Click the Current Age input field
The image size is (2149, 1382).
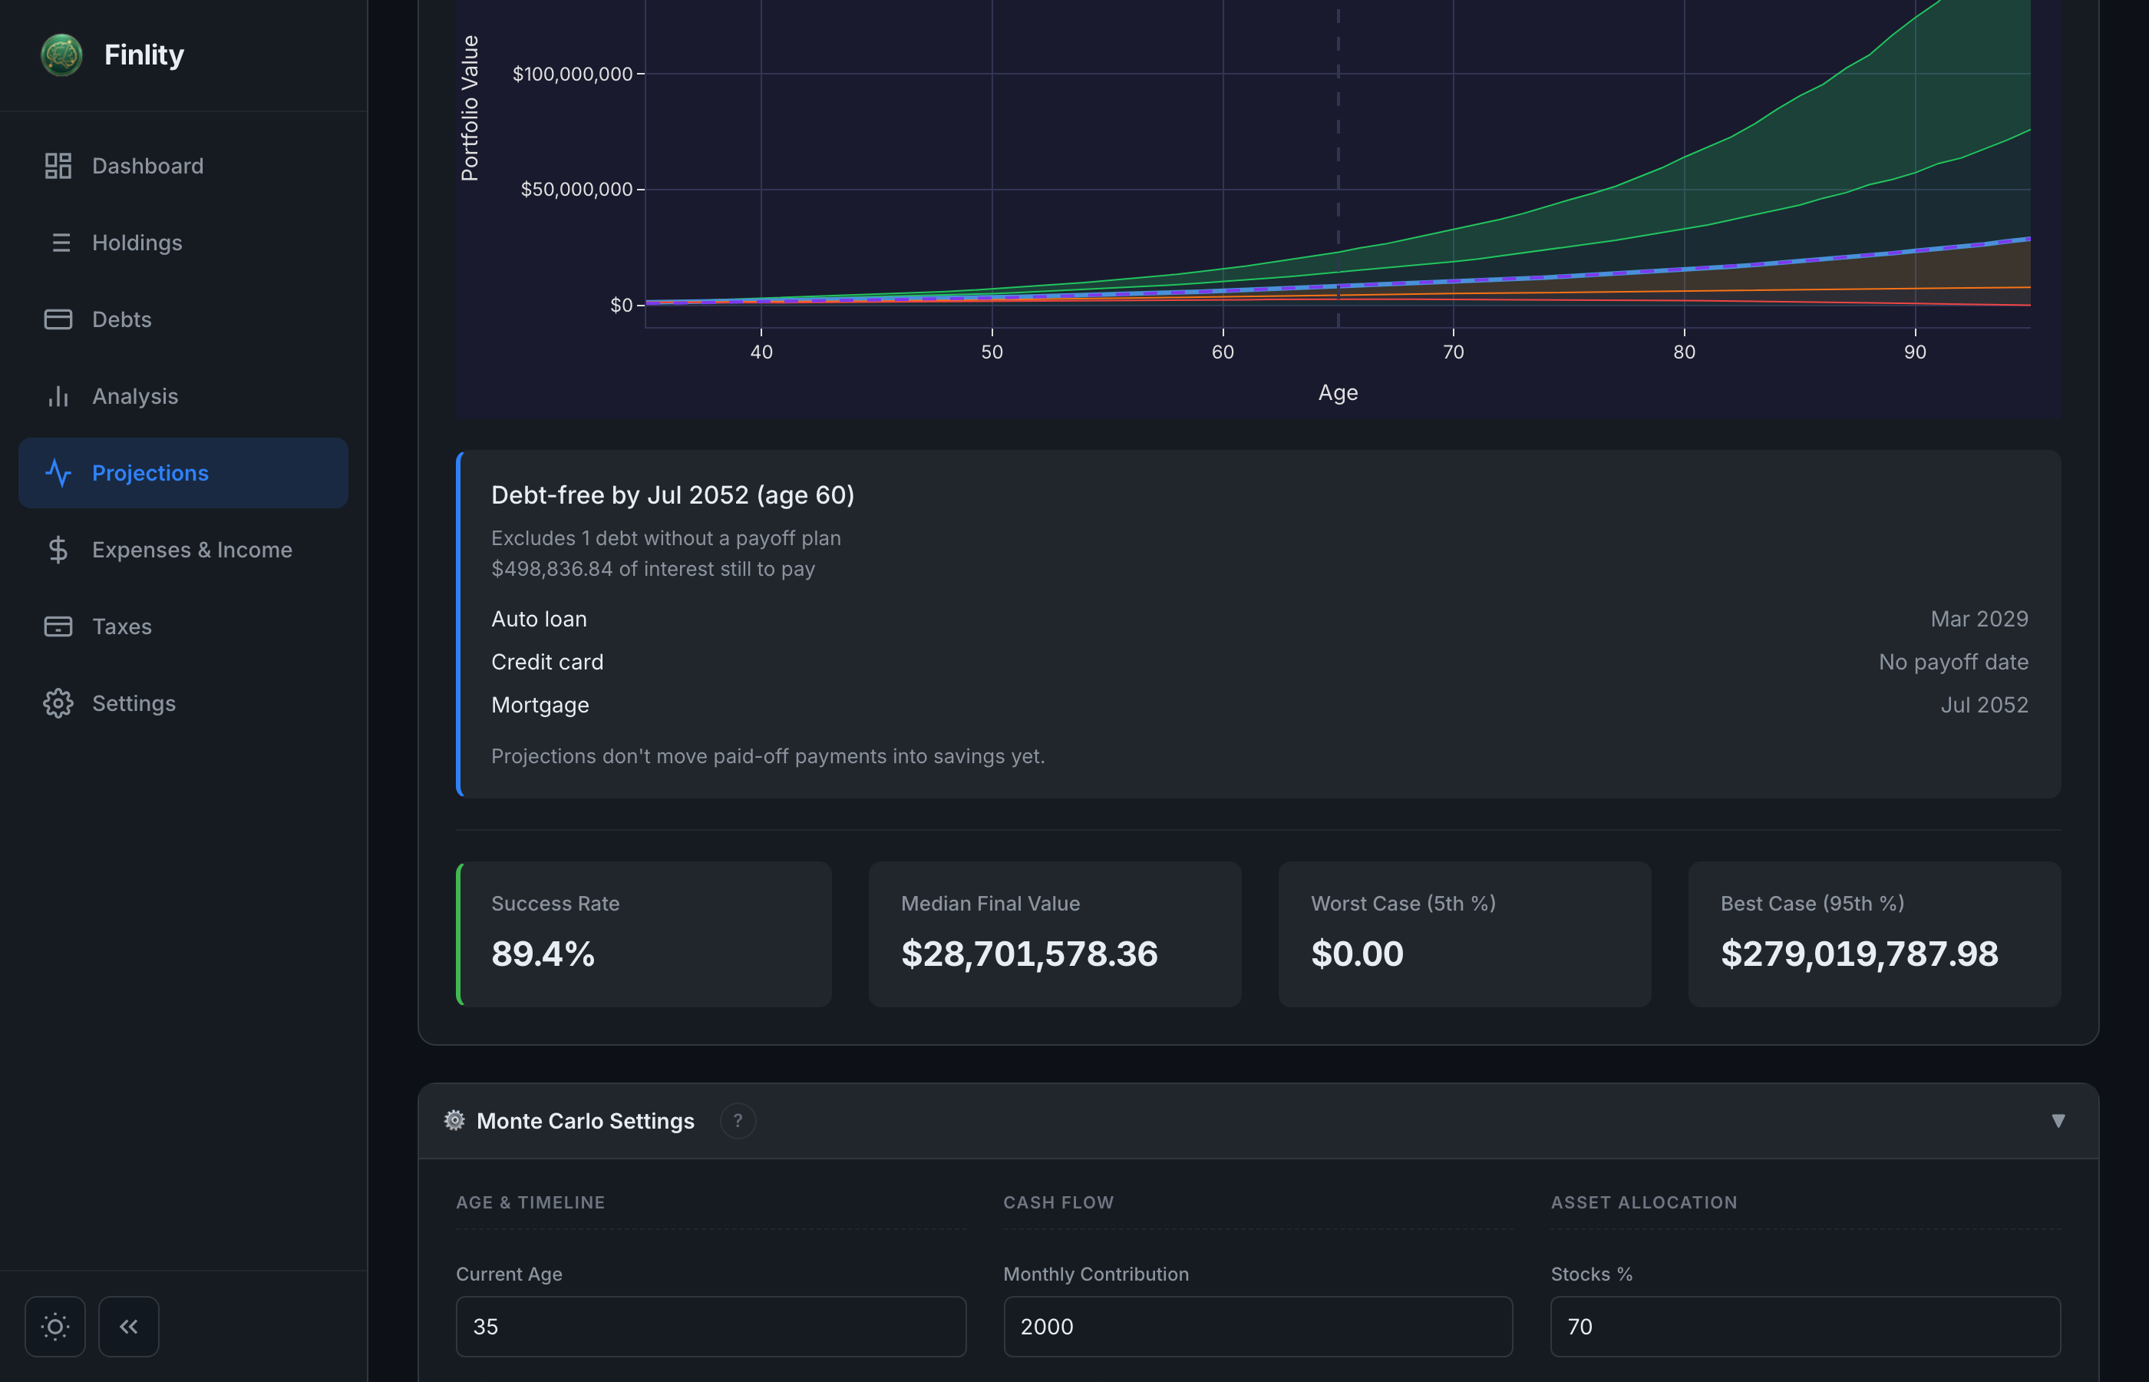pyautogui.click(x=711, y=1327)
